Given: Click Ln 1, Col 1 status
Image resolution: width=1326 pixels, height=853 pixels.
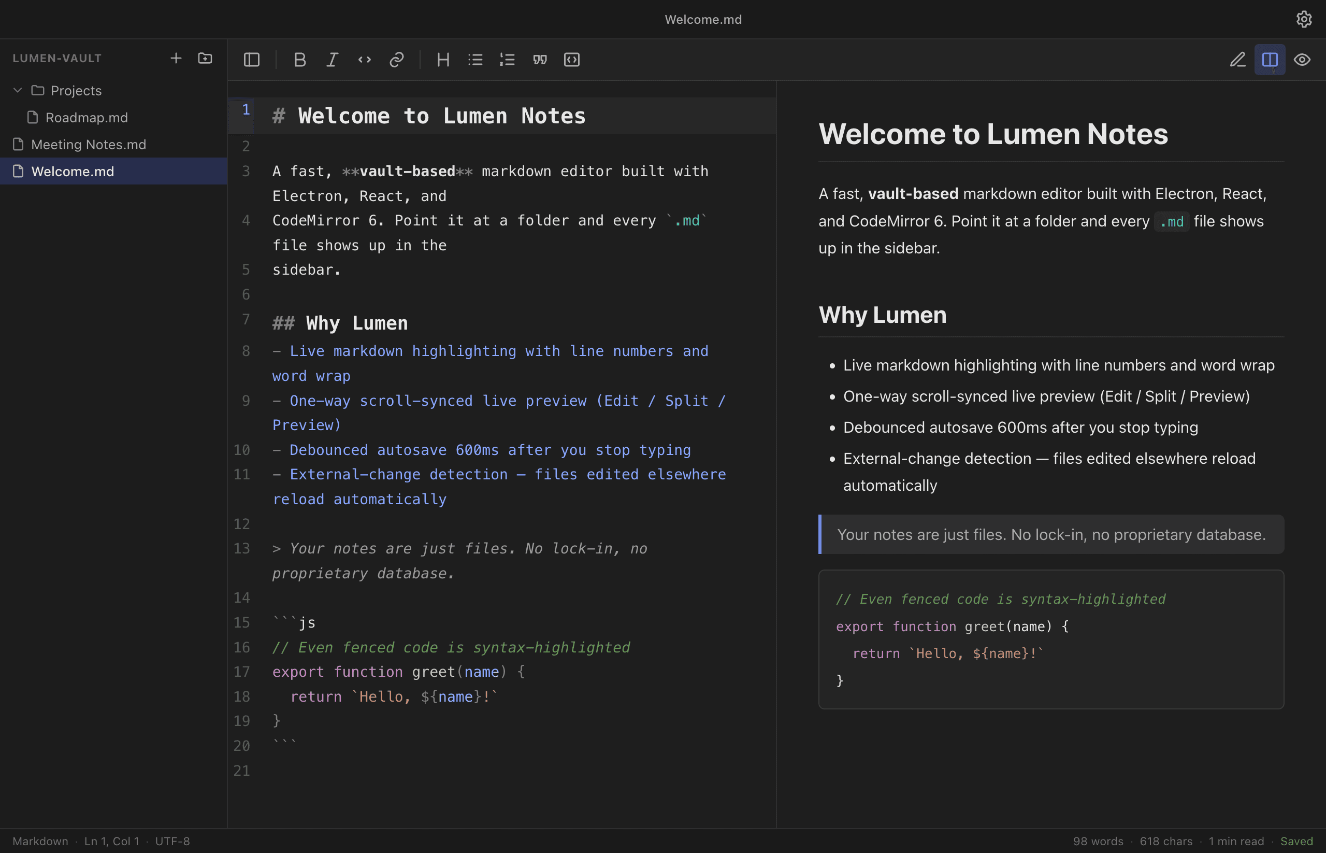Looking at the screenshot, I should pyautogui.click(x=111, y=841).
